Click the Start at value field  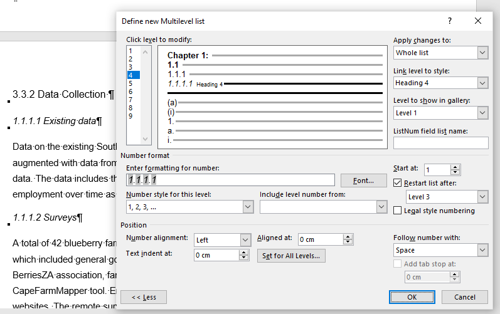pos(437,170)
